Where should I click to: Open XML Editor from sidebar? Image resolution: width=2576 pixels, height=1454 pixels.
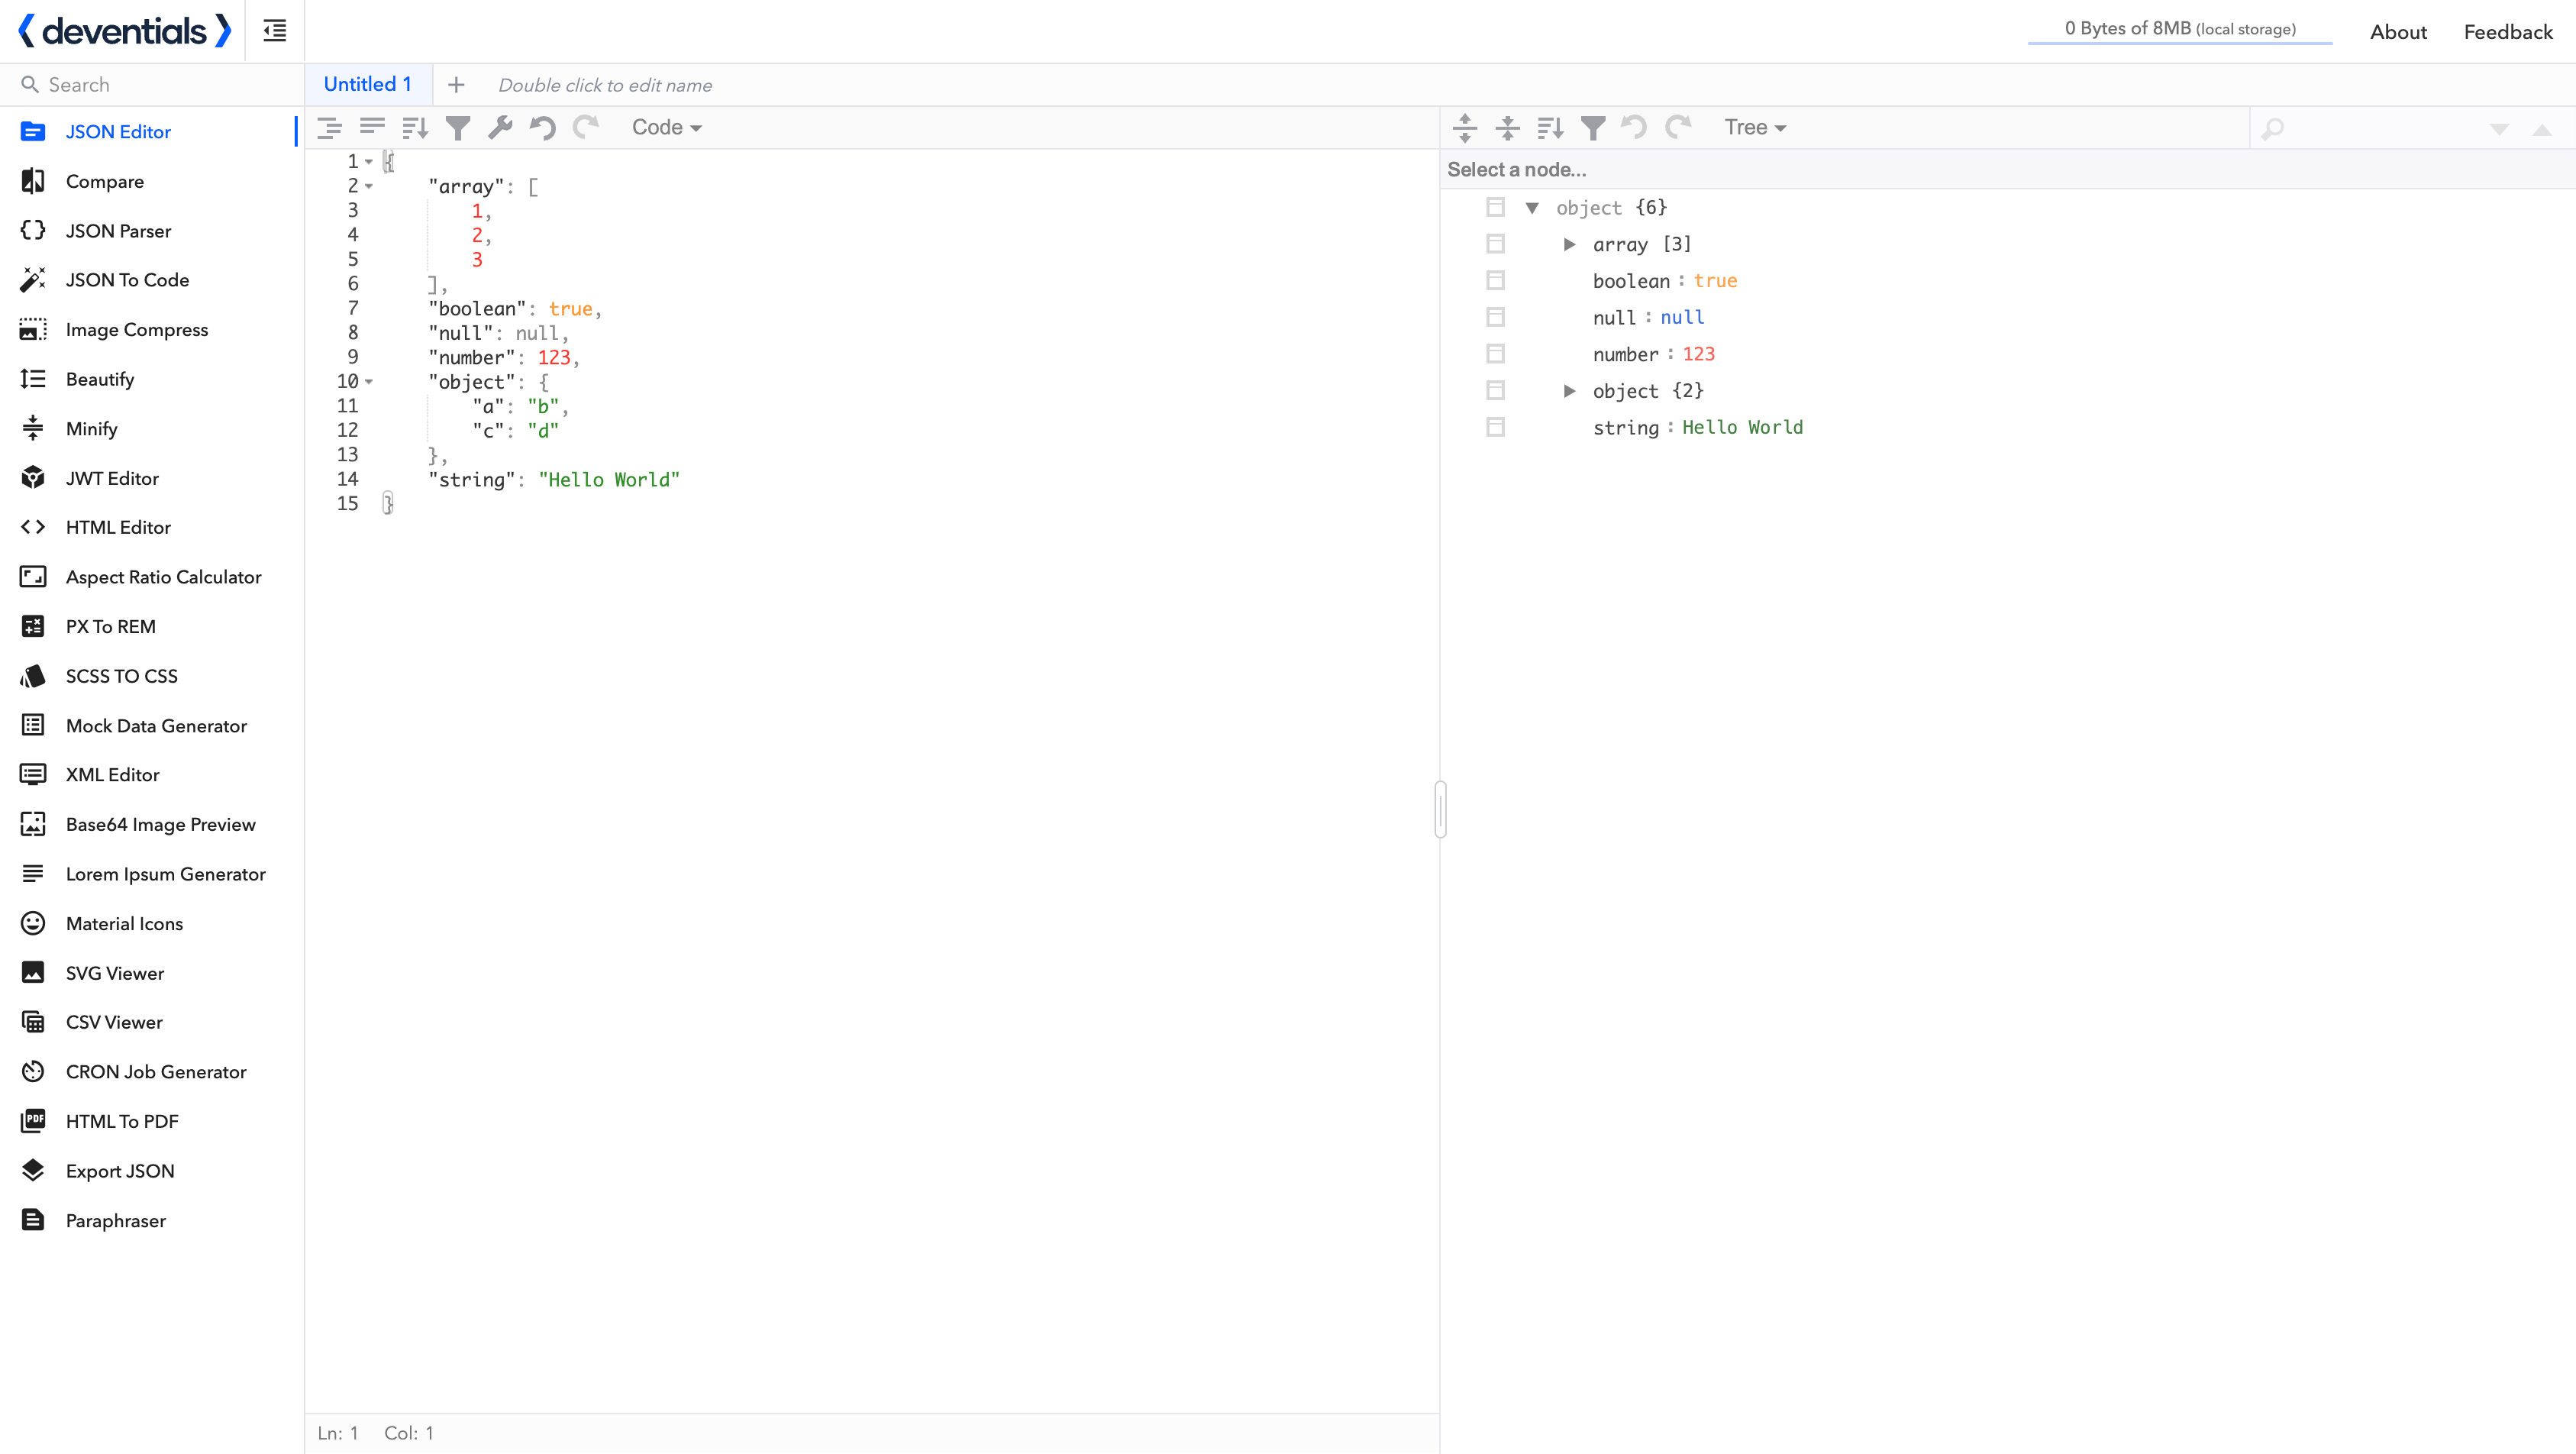tap(152, 775)
